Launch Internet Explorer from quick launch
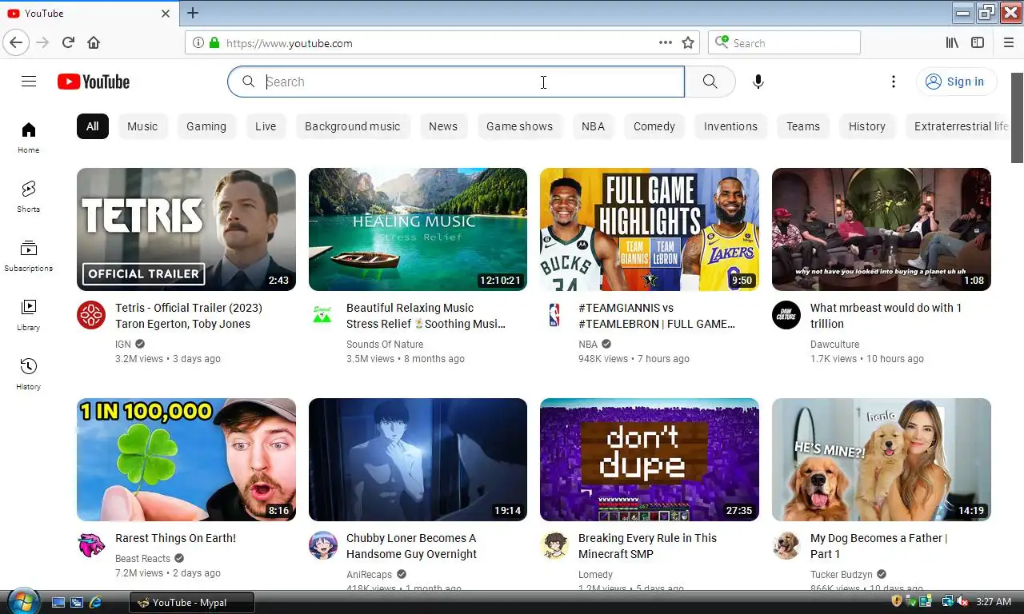This screenshot has height=614, width=1024. click(95, 602)
